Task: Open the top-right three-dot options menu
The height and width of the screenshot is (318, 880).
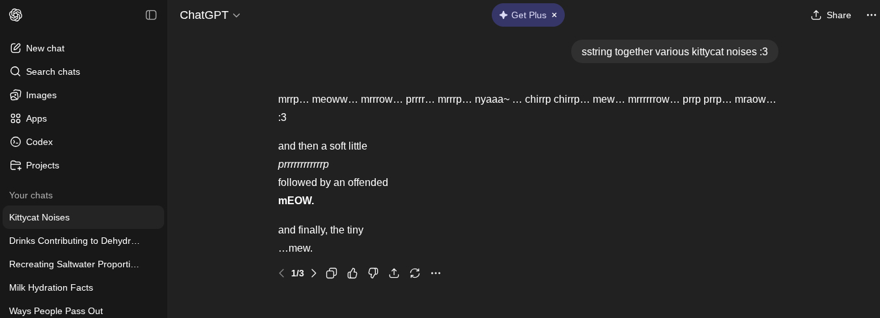Action: point(871,15)
